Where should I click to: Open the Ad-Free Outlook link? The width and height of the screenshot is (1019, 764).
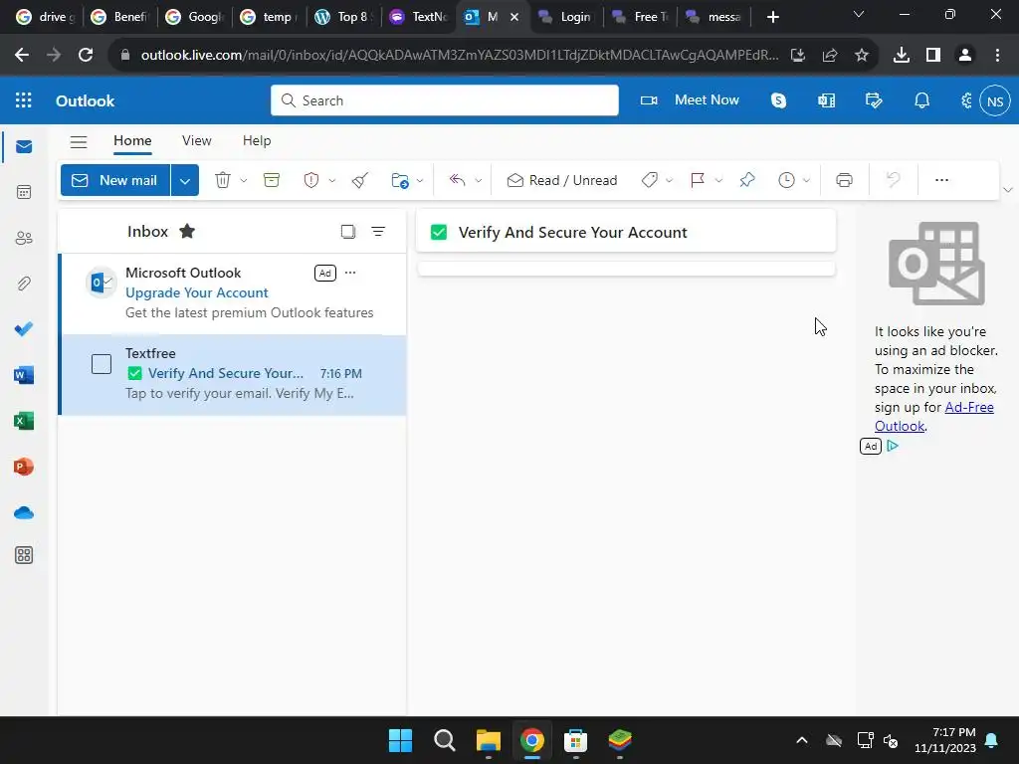click(933, 417)
